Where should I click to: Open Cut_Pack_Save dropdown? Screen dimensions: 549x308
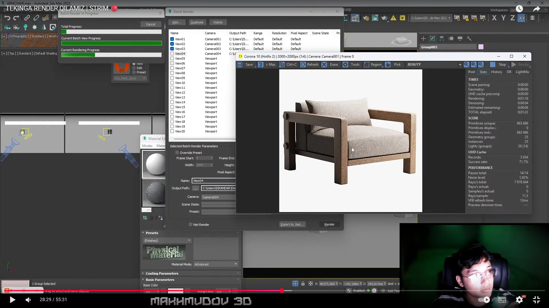[x=130, y=78]
